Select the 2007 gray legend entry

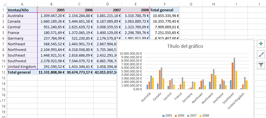[x=192, y=116]
